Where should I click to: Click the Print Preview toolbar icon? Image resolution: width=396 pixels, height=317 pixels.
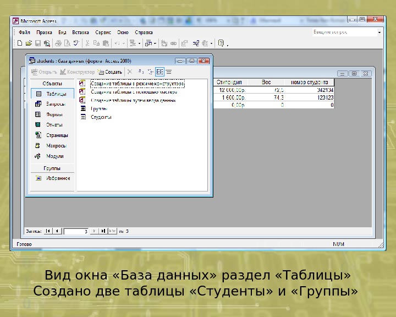tap(67, 43)
